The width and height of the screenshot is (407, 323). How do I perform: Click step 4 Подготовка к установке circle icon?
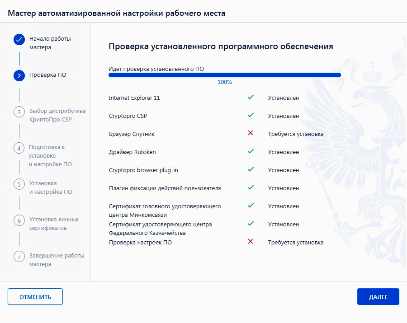point(19,148)
